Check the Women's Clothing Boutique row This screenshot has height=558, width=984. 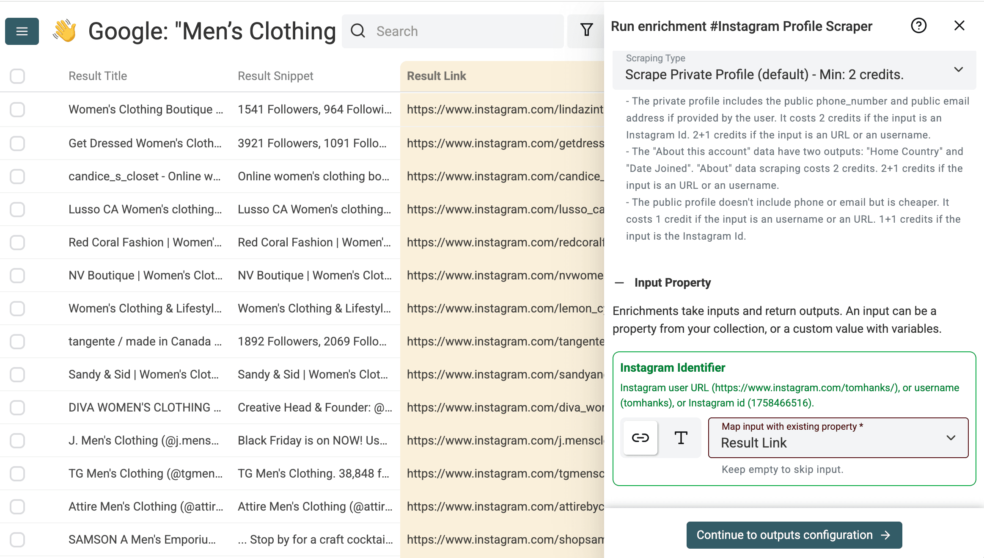point(17,110)
